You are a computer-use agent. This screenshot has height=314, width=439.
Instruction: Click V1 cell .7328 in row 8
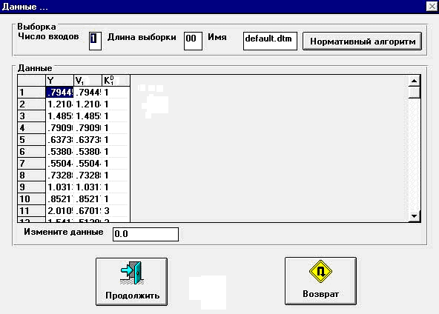pyautogui.click(x=88, y=175)
